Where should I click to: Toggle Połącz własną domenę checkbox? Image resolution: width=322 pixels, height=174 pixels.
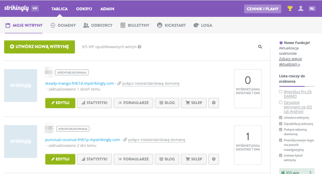[280, 130]
